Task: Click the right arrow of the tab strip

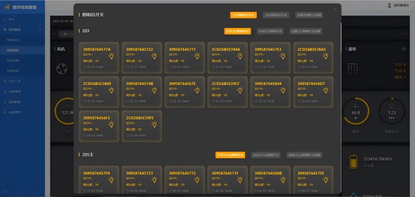Action: pyautogui.click(x=405, y=34)
